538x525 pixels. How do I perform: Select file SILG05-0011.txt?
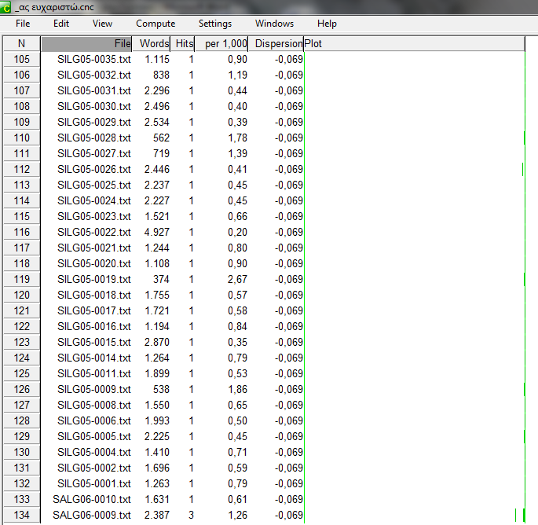pyautogui.click(x=94, y=374)
